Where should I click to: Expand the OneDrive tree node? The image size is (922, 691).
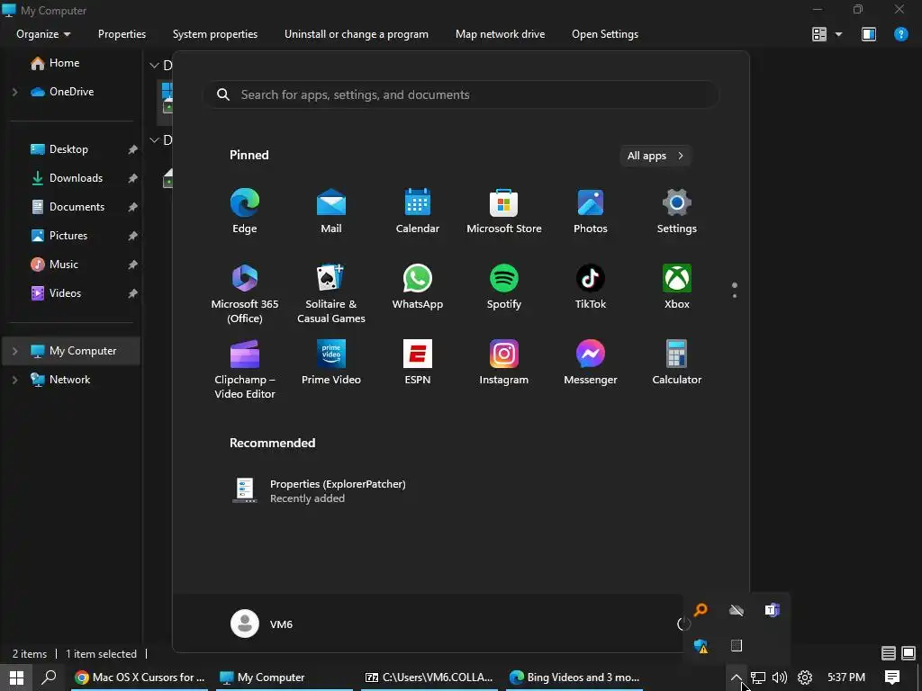[14, 92]
